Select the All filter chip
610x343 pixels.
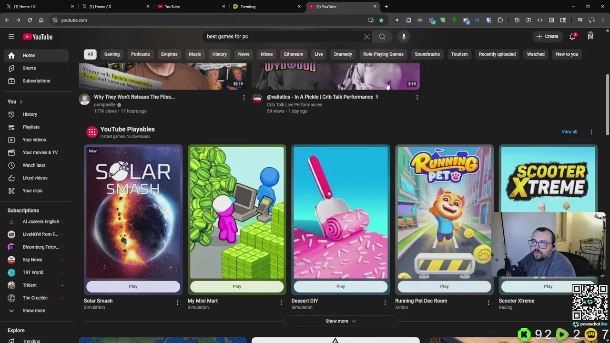coord(90,54)
